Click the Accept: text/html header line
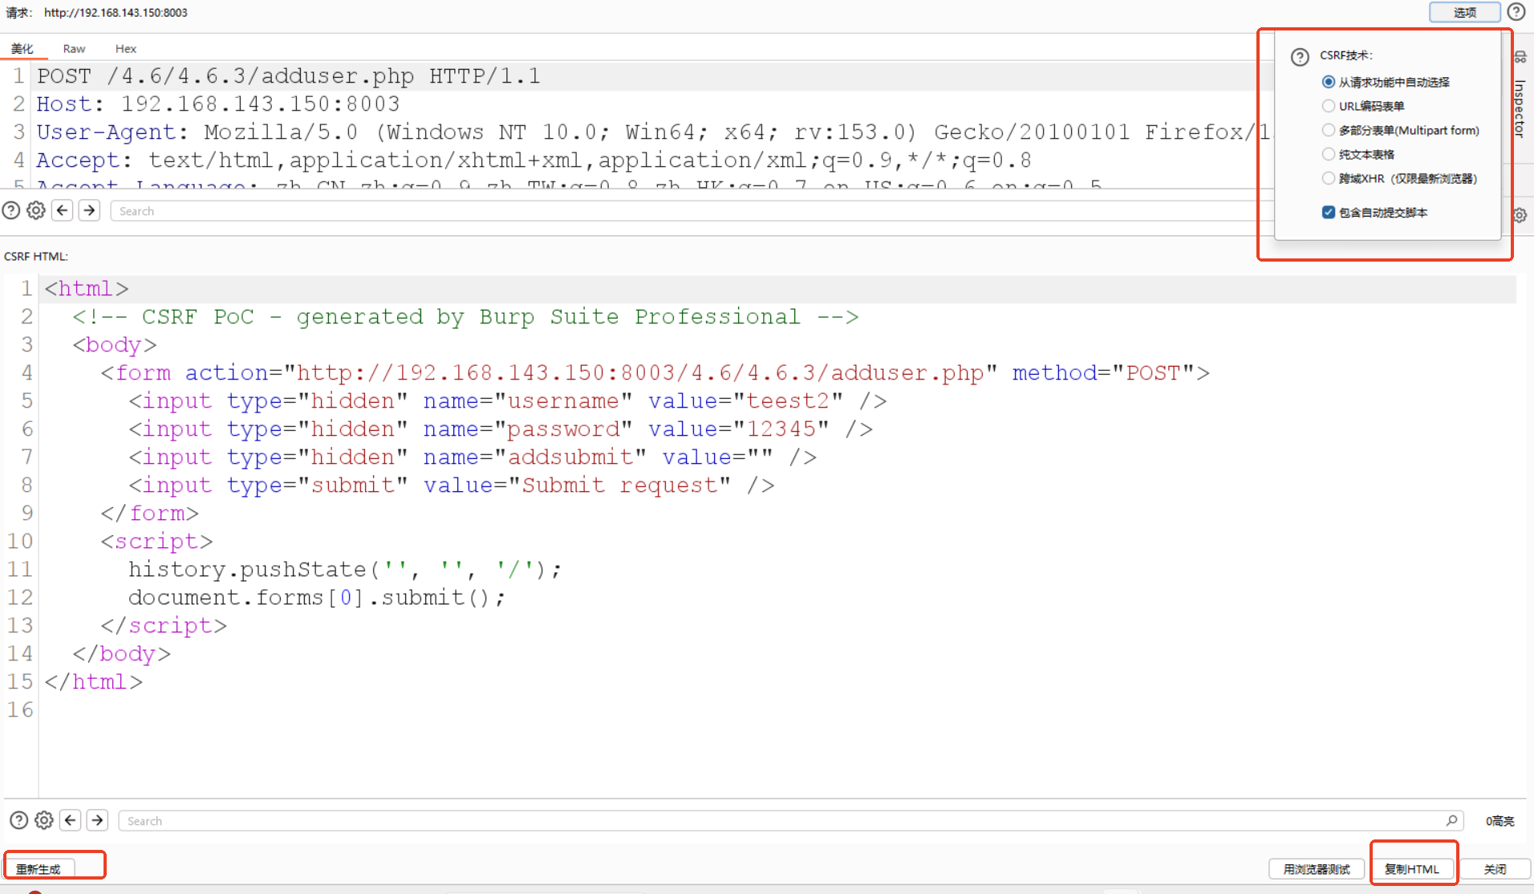Image resolution: width=1534 pixels, height=894 pixels. [x=534, y=161]
